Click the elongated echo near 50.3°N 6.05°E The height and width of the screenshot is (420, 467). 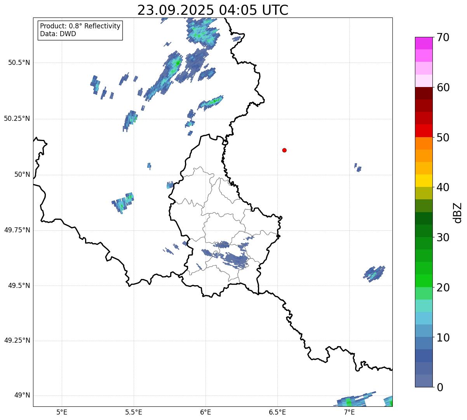[x=211, y=103]
